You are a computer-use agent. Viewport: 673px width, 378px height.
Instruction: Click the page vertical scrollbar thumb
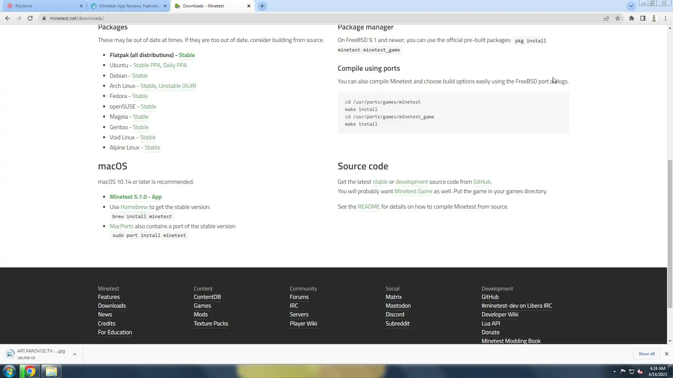pos(670,234)
